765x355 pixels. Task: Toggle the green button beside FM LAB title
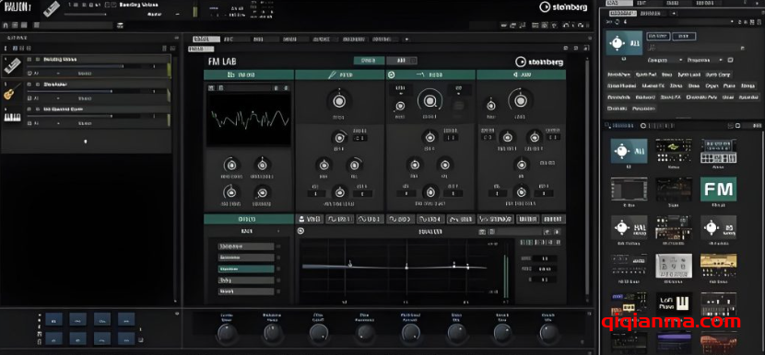pos(369,61)
